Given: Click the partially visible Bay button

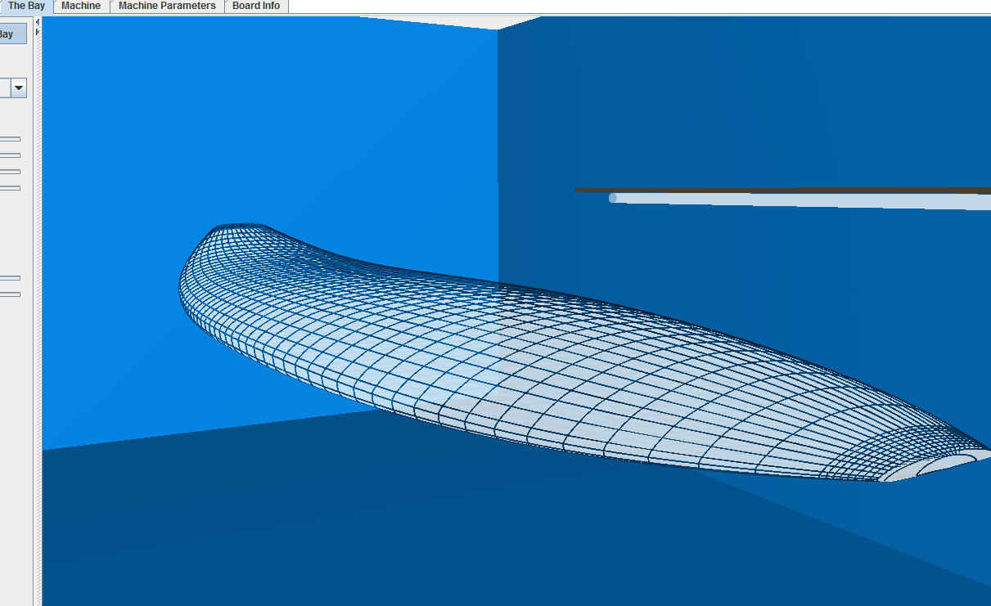Looking at the screenshot, I should point(13,34).
